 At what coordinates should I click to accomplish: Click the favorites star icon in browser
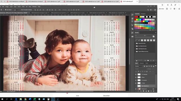click(x=162, y=5)
